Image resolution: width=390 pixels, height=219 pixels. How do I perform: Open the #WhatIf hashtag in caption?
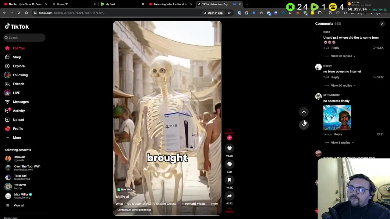click(x=190, y=204)
